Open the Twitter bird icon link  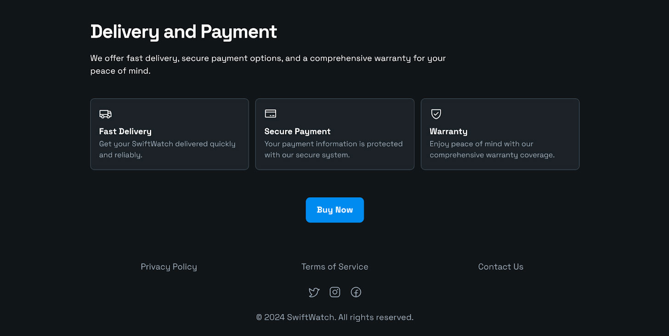314,292
